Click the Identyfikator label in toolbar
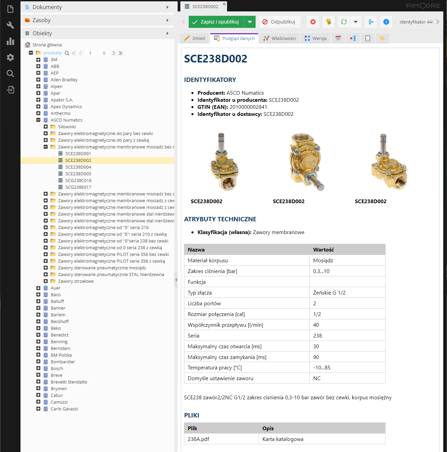This screenshot has height=452, width=447. (416, 22)
